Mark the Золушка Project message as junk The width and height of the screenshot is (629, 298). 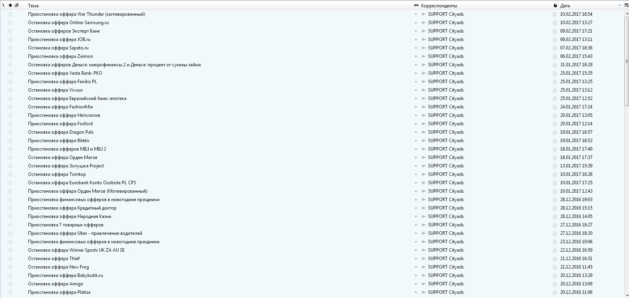point(555,166)
